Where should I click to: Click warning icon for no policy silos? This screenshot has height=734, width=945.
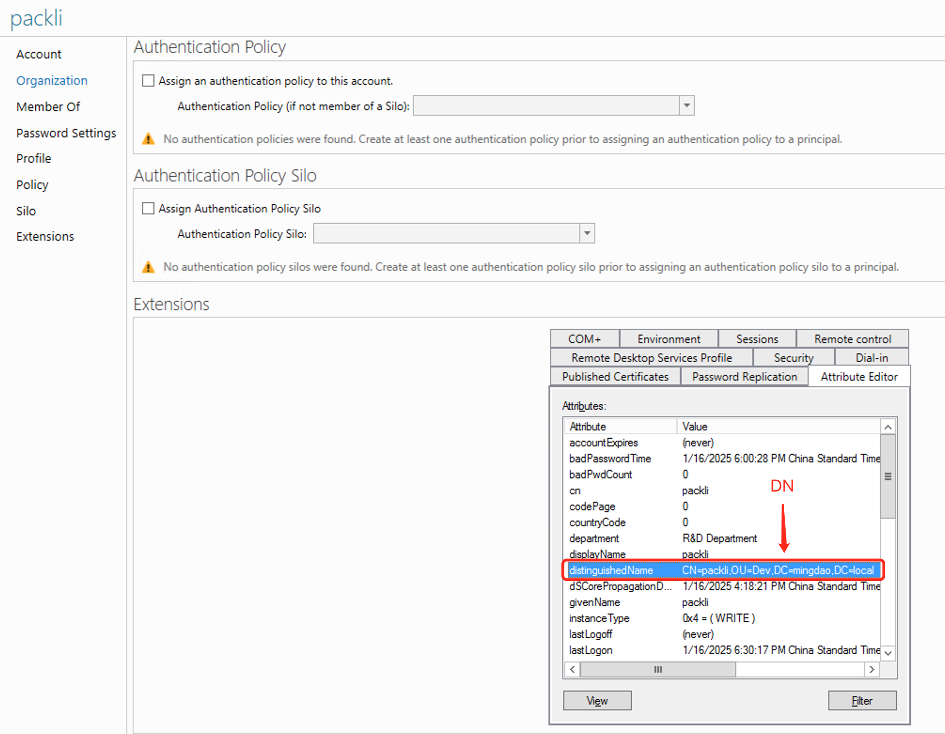click(x=148, y=267)
